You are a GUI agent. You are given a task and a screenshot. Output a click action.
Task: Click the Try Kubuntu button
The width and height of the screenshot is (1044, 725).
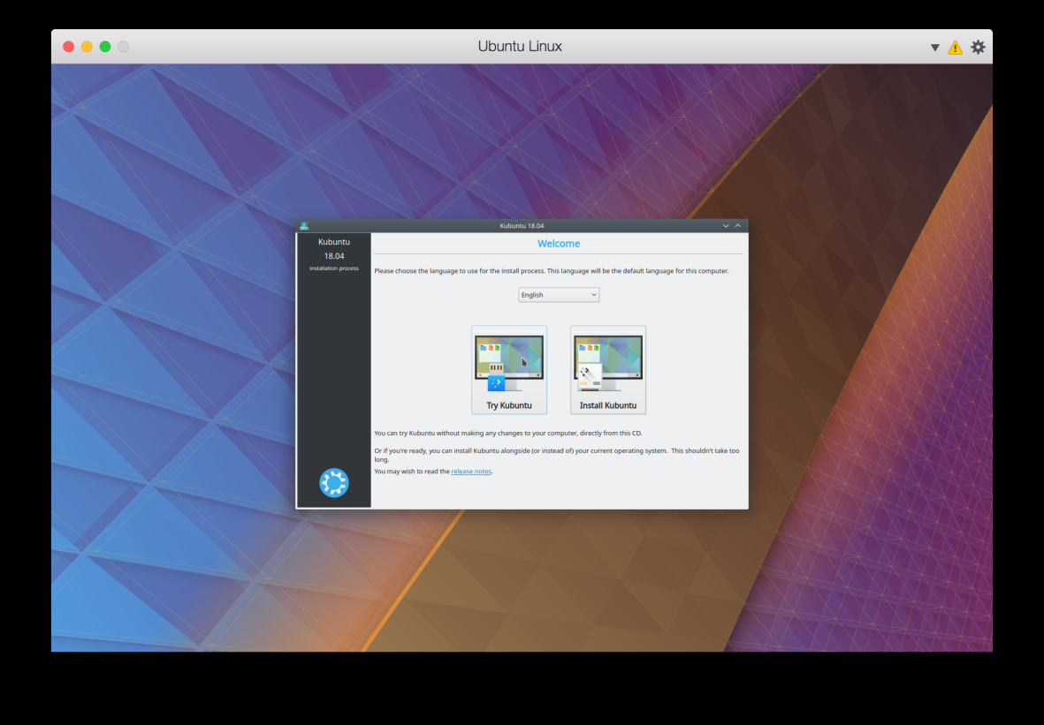point(508,370)
